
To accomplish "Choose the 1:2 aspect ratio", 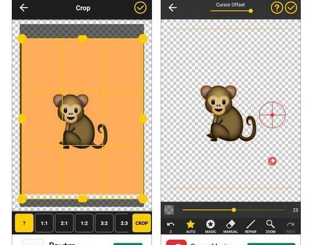I will pos(84,223).
